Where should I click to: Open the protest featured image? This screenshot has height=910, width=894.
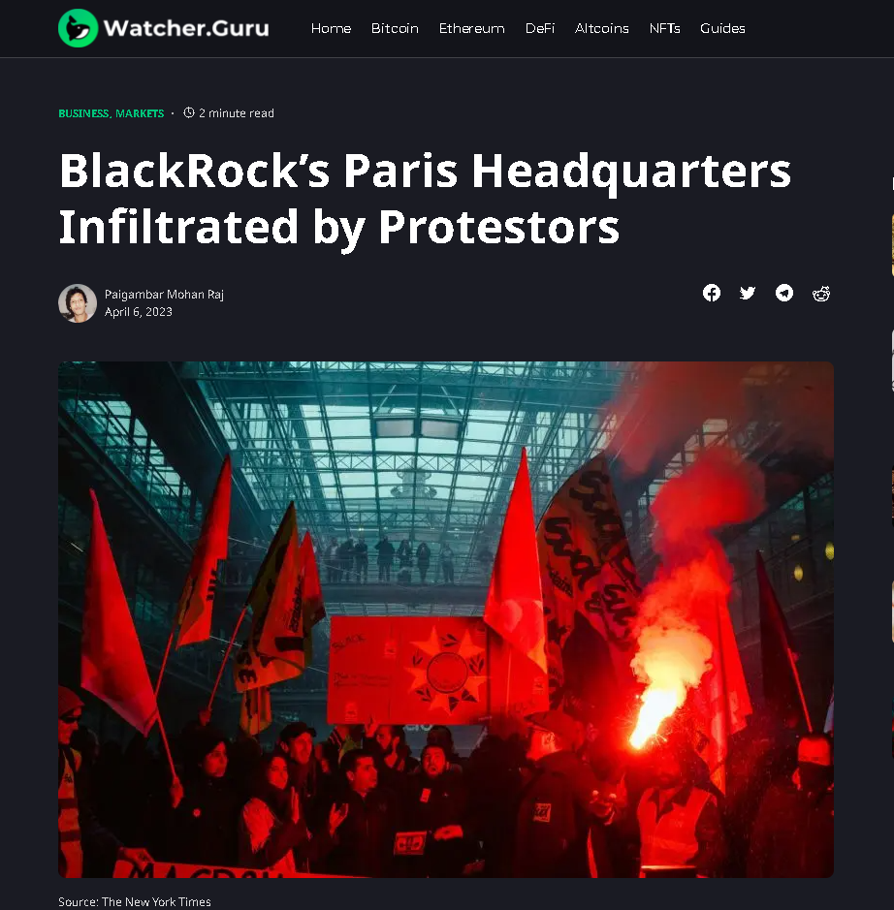pyautogui.click(x=446, y=619)
